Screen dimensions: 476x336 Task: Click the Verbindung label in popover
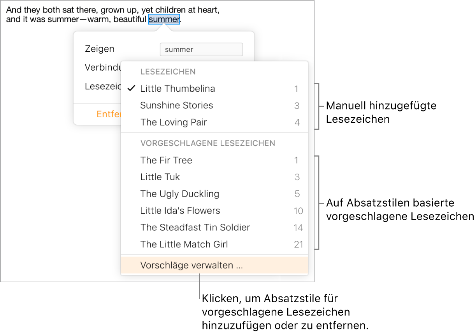pyautogui.click(x=103, y=68)
